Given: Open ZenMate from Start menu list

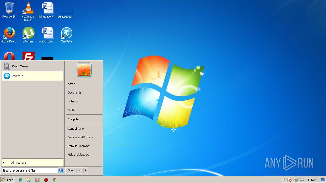Looking at the screenshot, I should [x=33, y=76].
